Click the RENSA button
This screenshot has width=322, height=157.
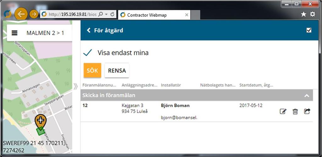coord(117,70)
